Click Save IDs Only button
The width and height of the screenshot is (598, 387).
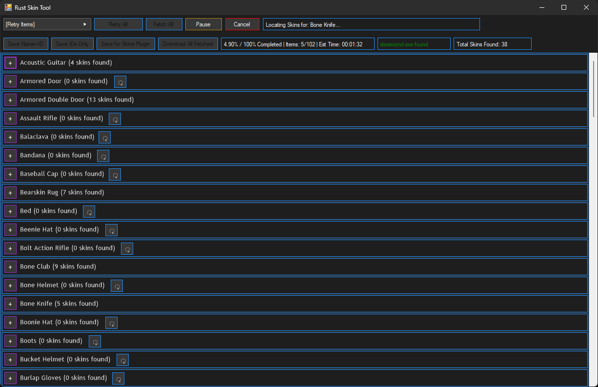point(72,44)
